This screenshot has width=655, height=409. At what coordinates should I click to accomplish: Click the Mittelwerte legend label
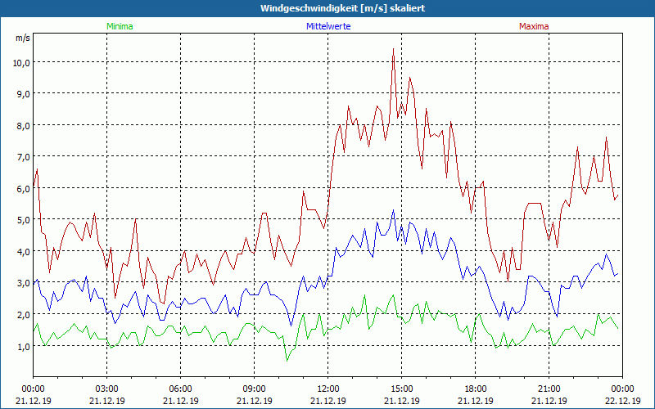[328, 26]
